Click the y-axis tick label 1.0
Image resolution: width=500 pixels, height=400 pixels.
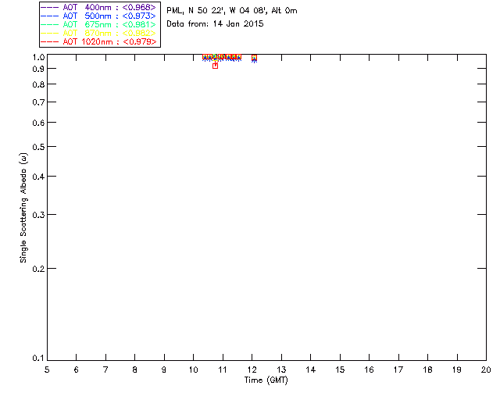pos(38,57)
